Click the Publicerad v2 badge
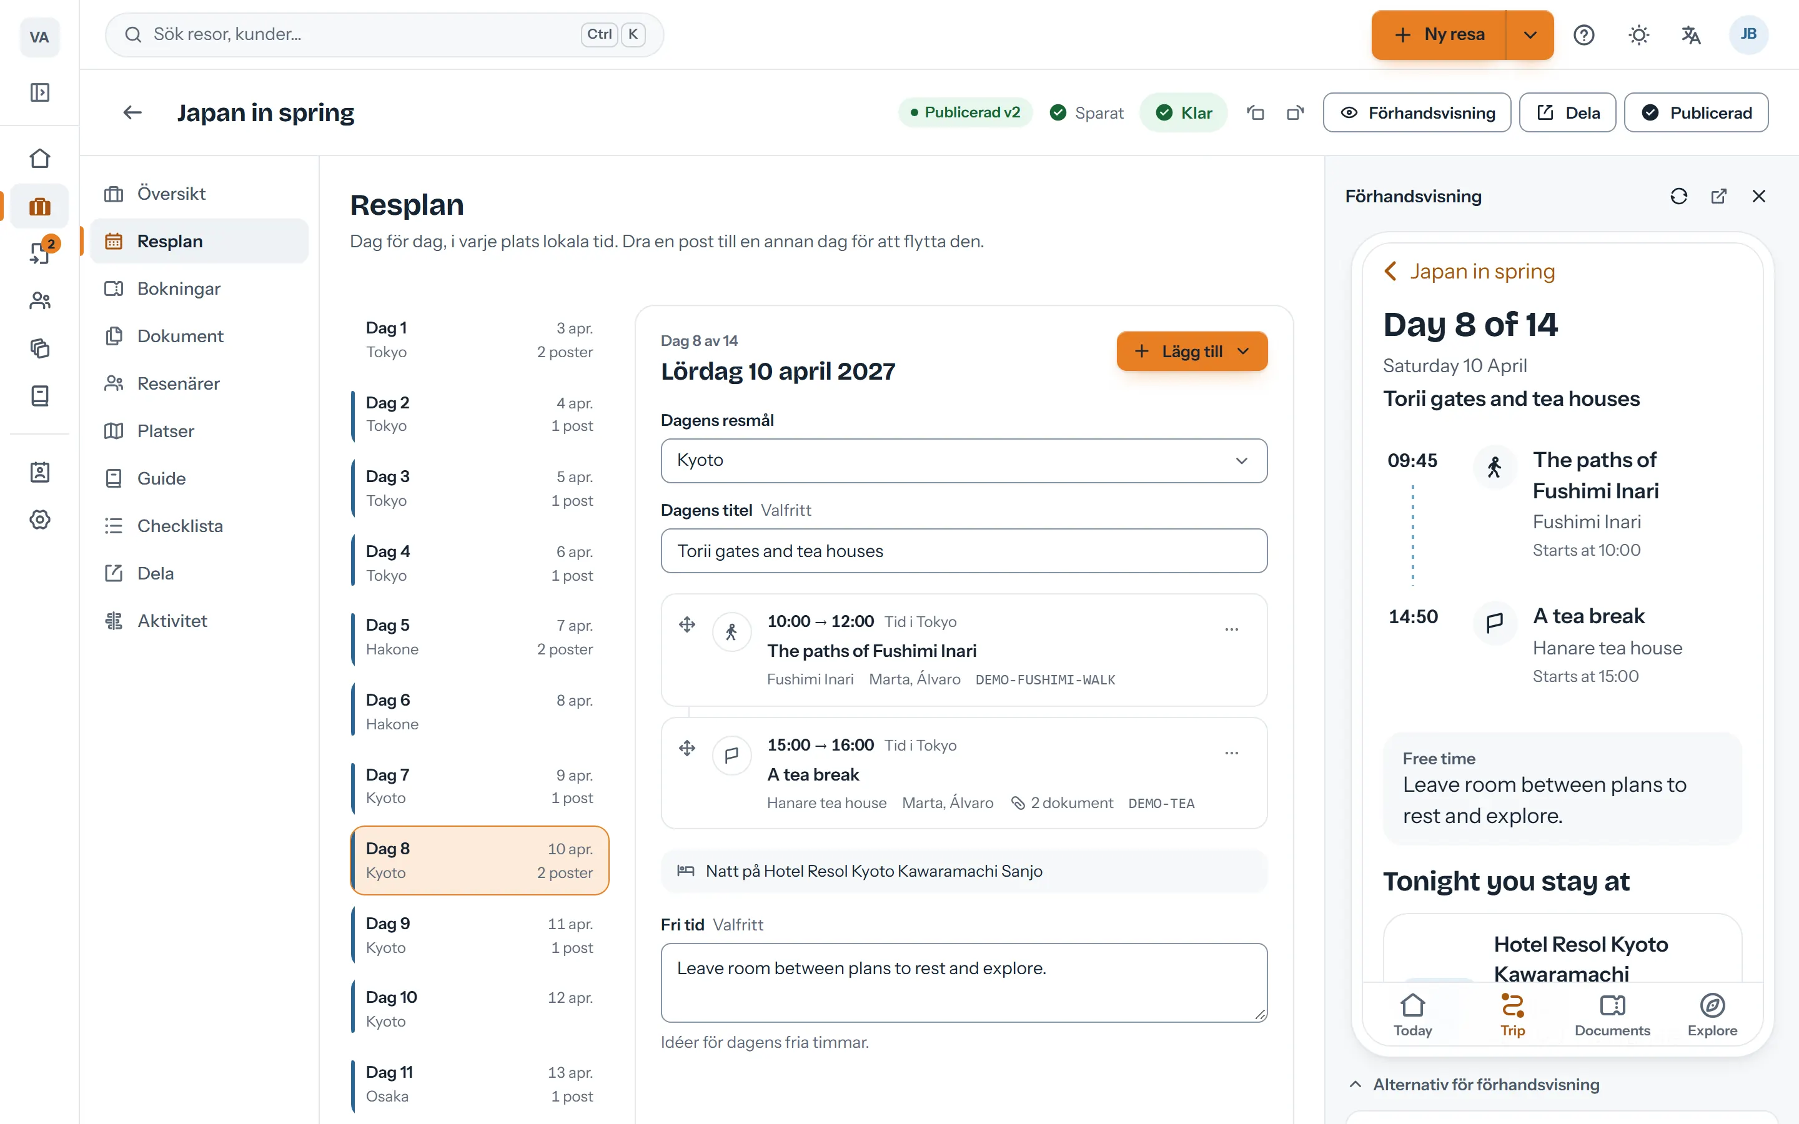Viewport: 1799px width, 1124px height. point(965,112)
